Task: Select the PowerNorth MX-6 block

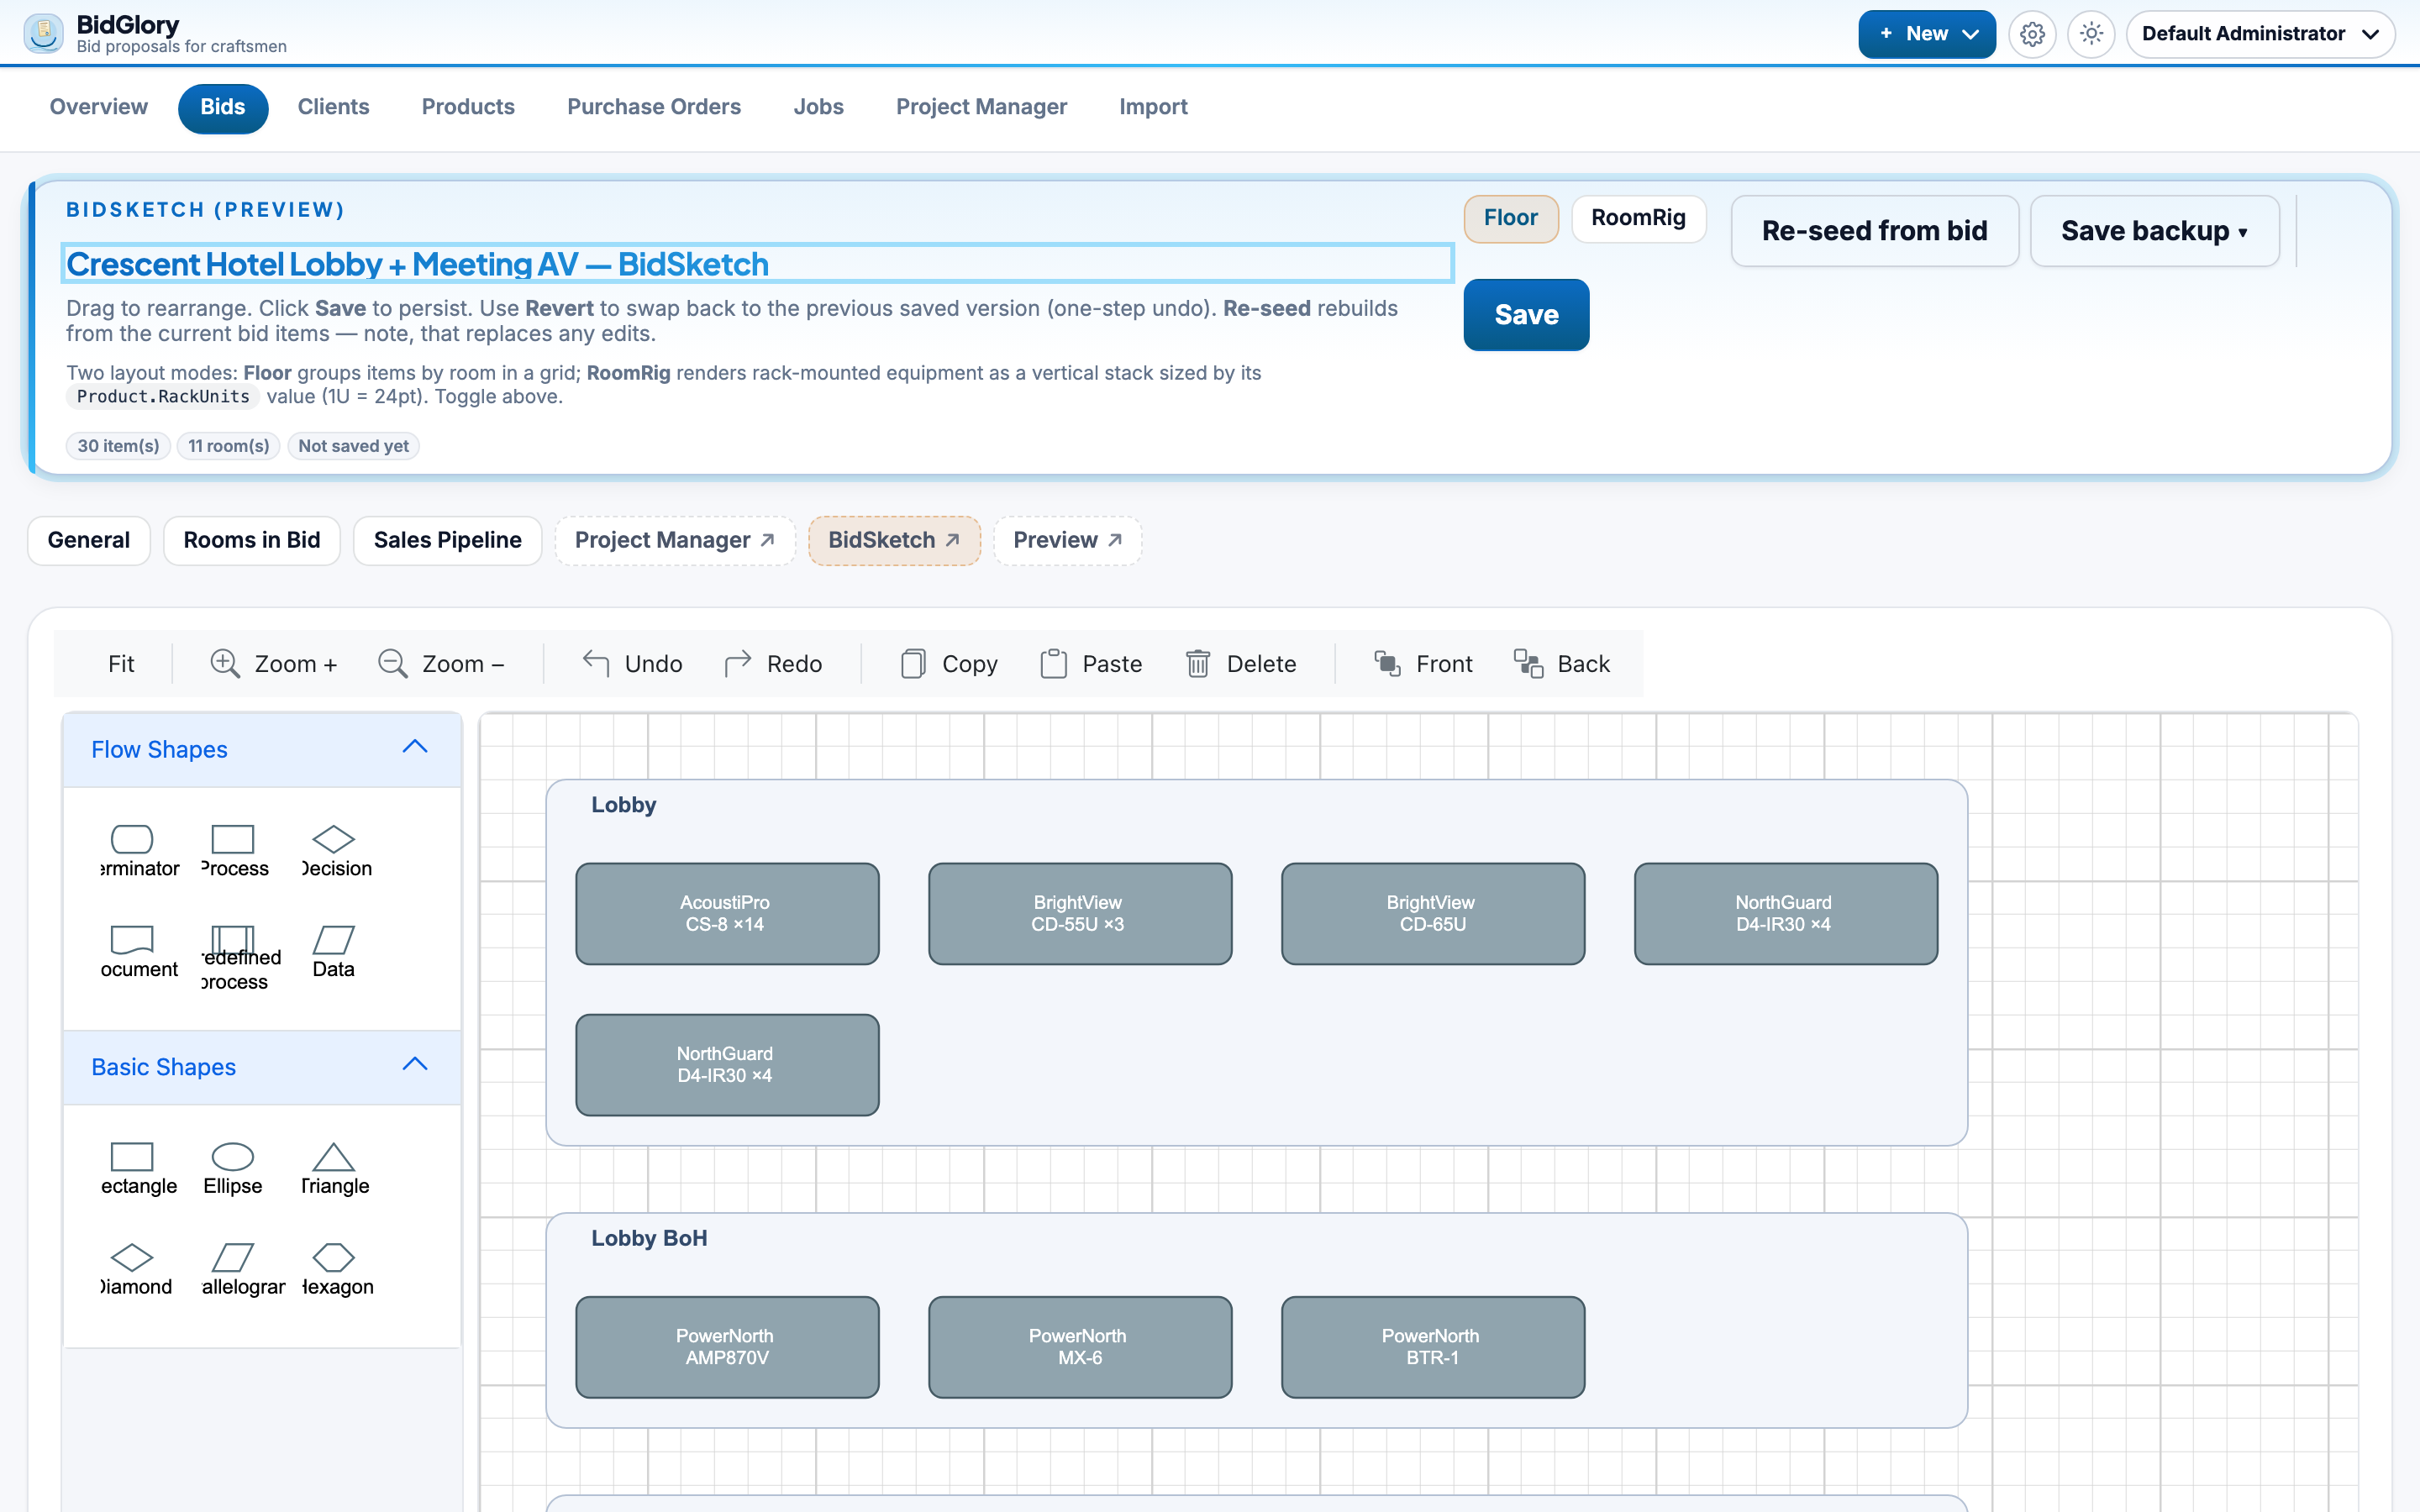Action: 1080,1347
